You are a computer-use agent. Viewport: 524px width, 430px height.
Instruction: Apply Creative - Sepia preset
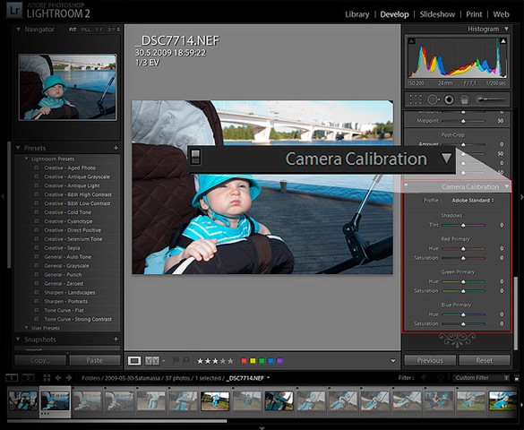pyautogui.click(x=62, y=248)
